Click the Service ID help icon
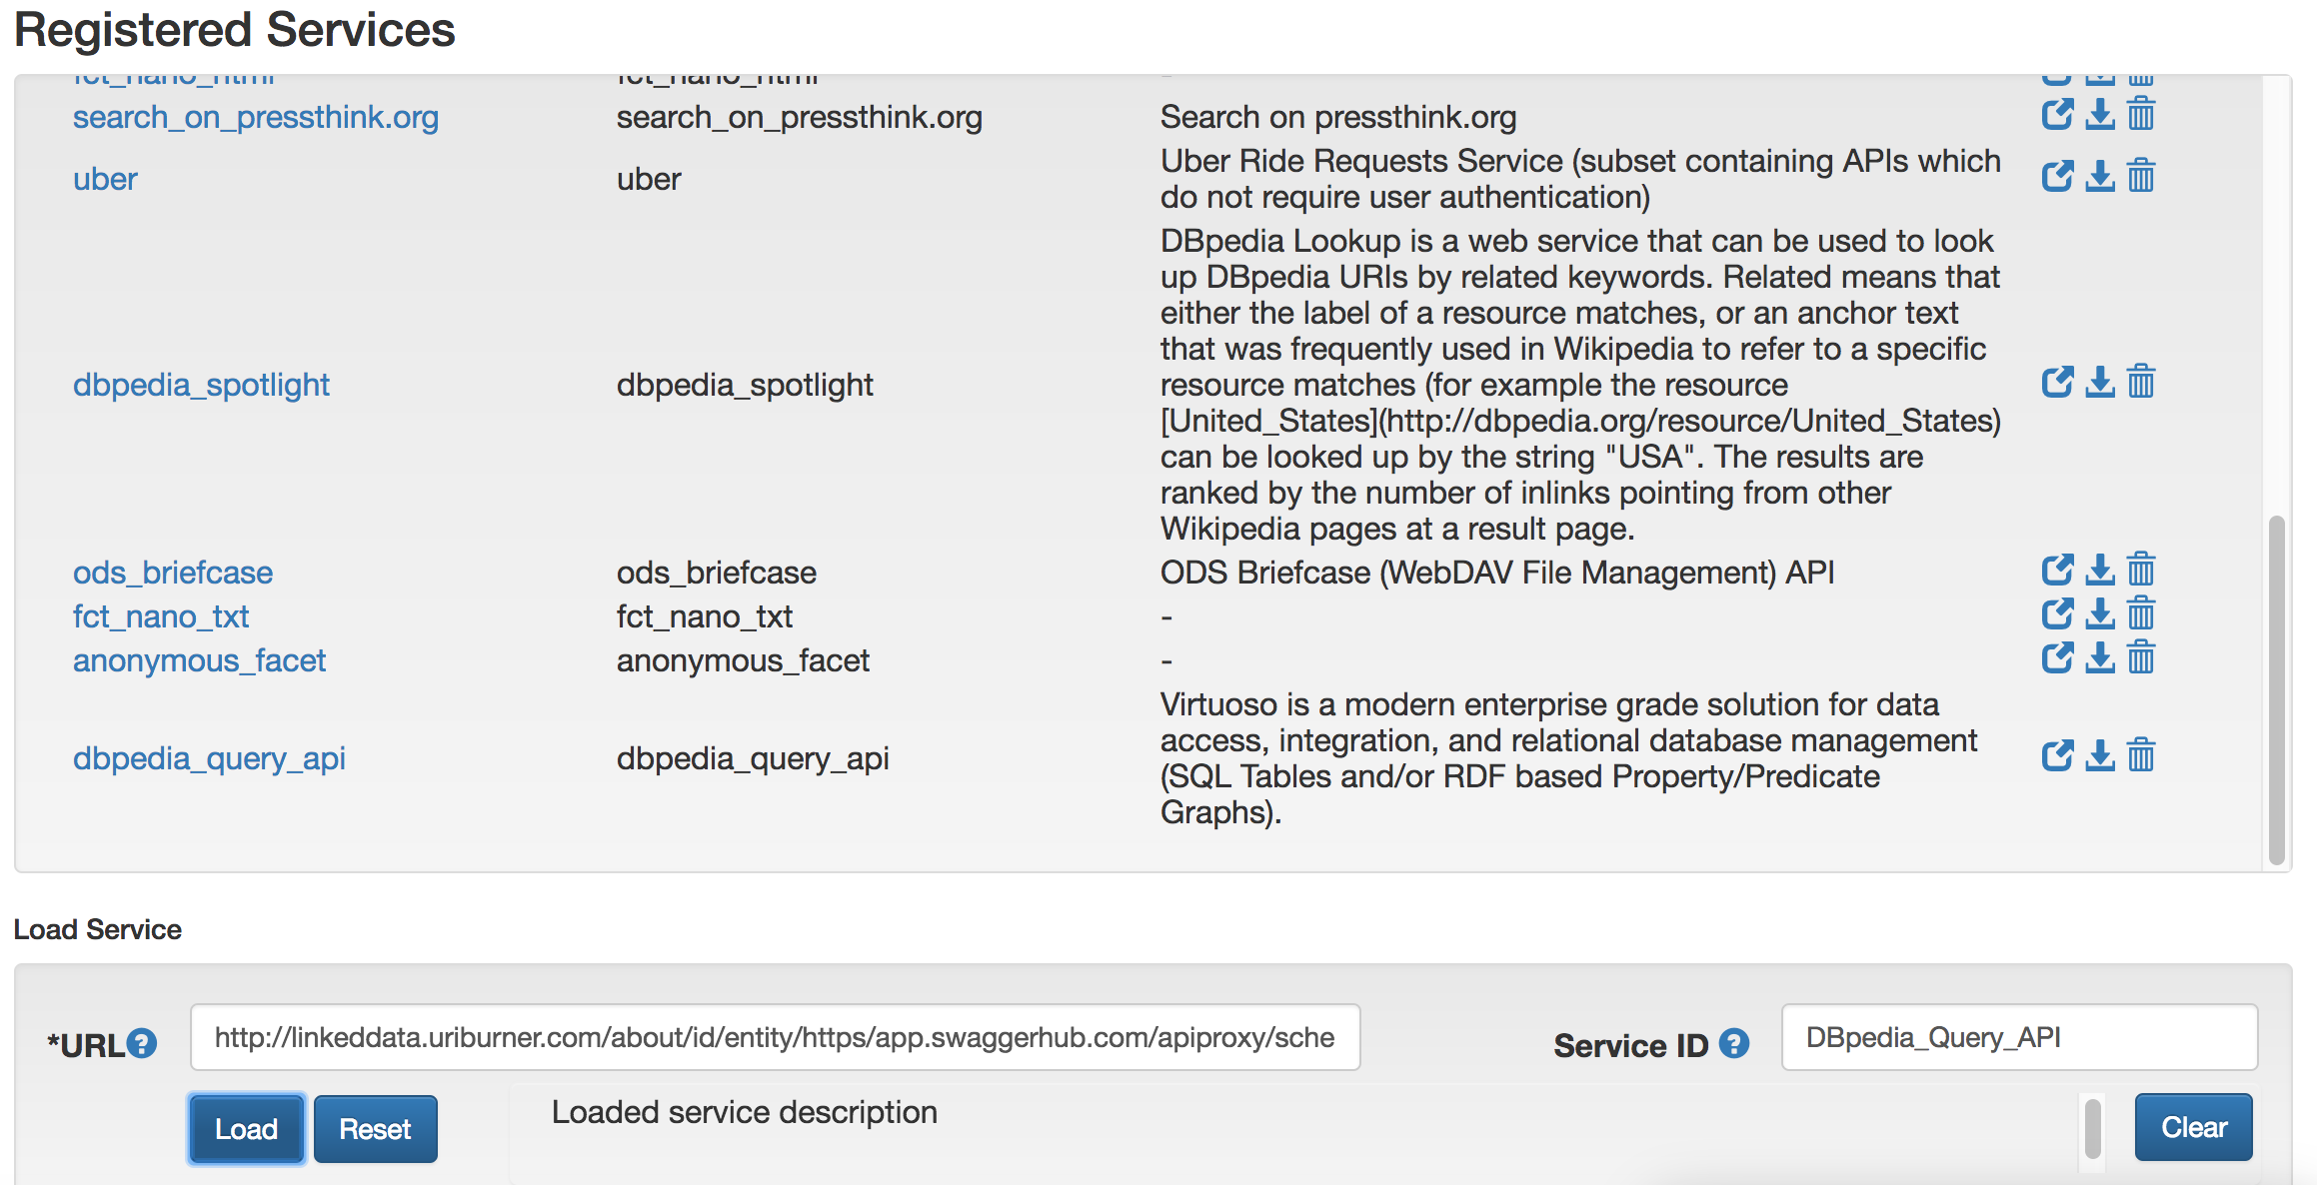The width and height of the screenshot is (2317, 1185). click(1732, 1045)
